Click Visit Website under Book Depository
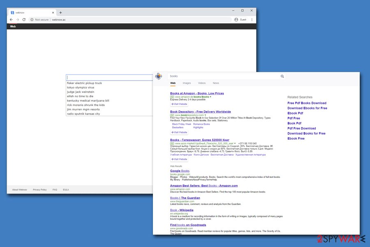The width and height of the screenshot is (370, 247). 179,133
